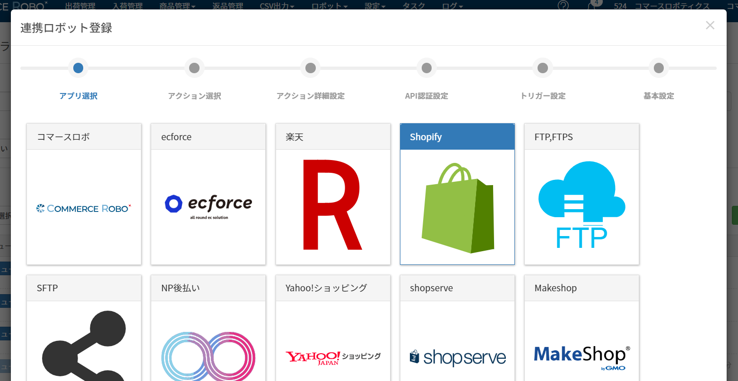Click the SFTP card title
The image size is (738, 381).
tap(47, 288)
